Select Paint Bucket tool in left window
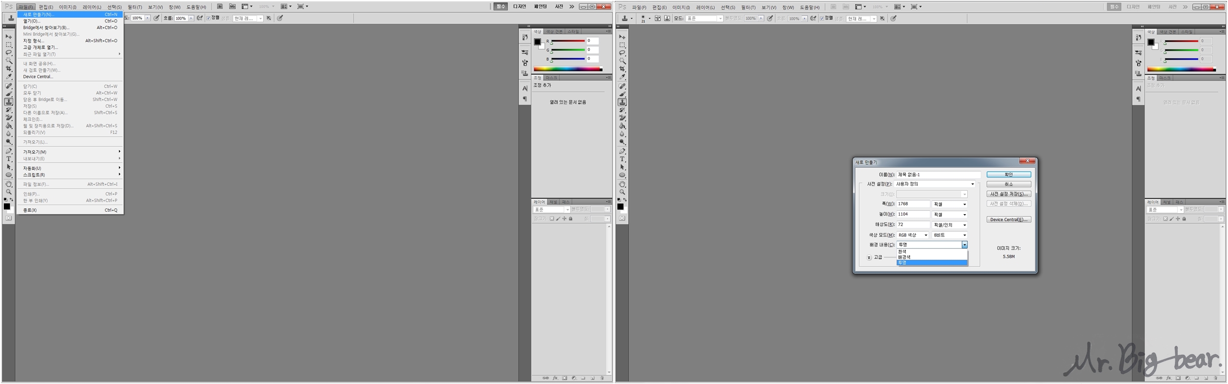Screen dimensions: 1228x384 point(9,126)
